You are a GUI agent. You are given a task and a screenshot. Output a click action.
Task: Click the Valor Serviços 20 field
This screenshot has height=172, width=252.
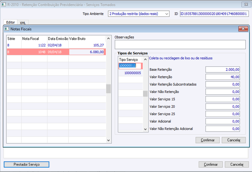(223, 107)
